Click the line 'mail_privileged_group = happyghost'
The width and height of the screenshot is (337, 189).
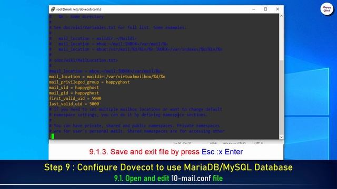click(89, 82)
